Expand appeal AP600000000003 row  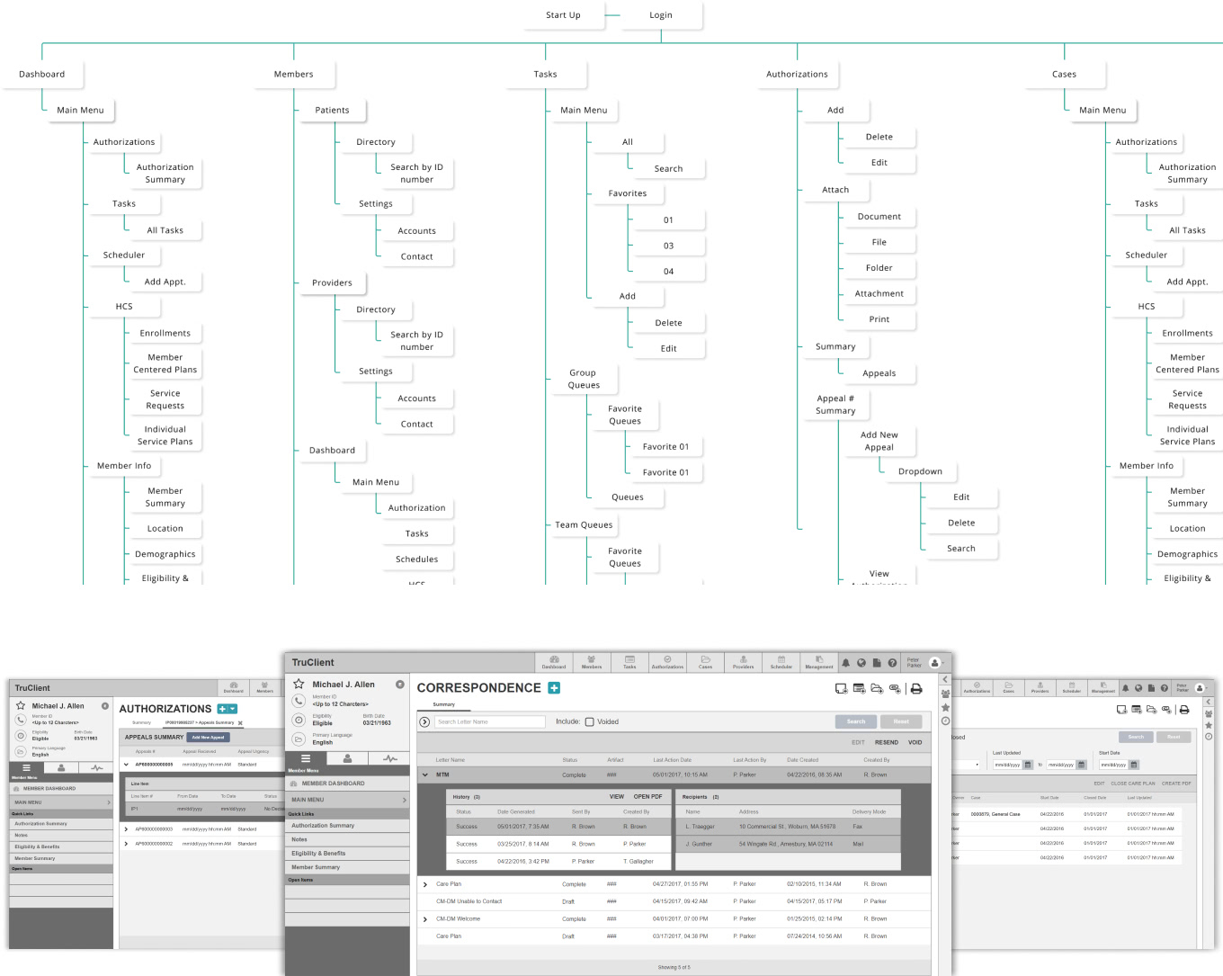126,829
